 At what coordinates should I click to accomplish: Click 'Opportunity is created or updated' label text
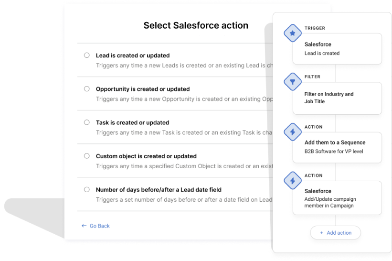pos(143,89)
